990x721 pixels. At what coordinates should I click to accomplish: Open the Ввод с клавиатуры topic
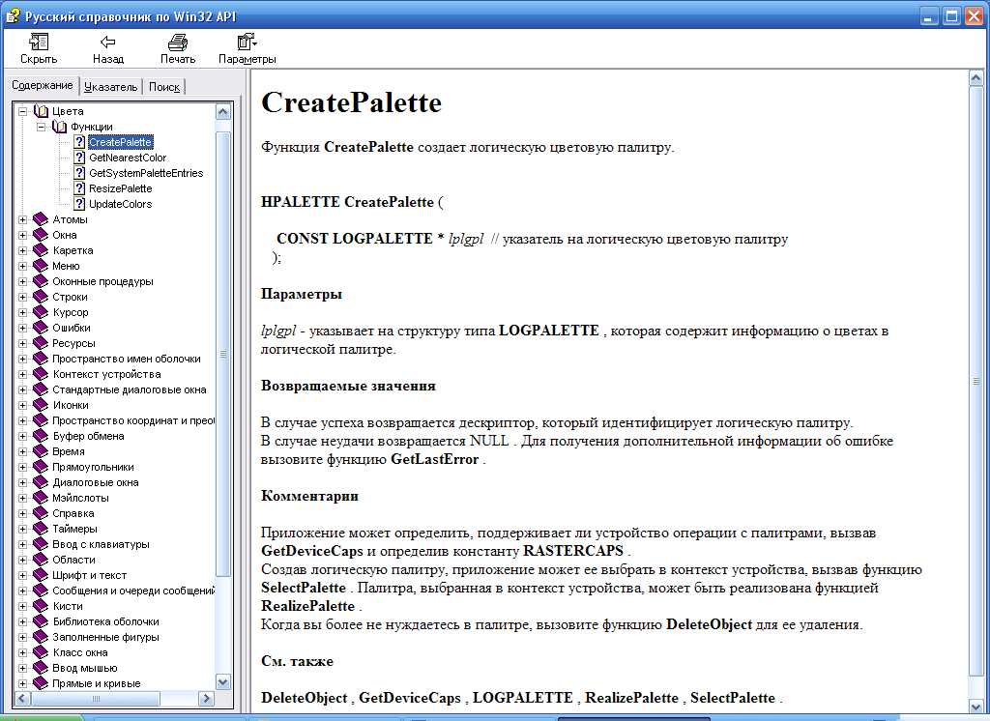point(101,544)
